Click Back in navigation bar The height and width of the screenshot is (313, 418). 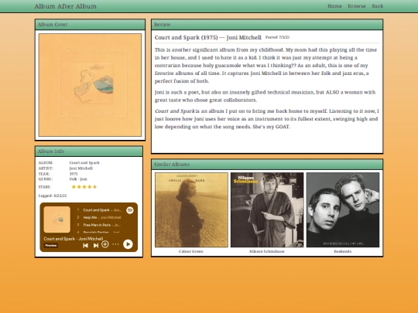tap(378, 6)
